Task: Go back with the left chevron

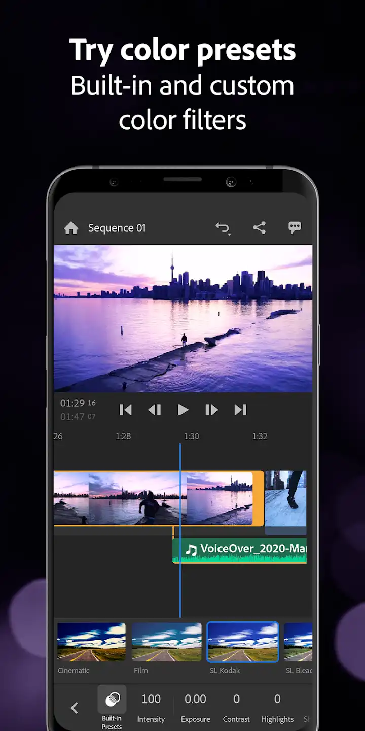Action: (74, 708)
